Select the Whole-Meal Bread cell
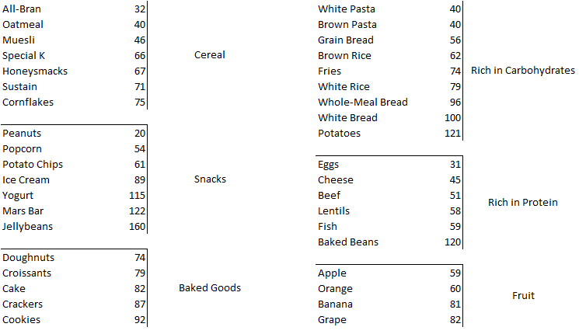Image resolution: width=579 pixels, height=334 pixels. coord(362,103)
